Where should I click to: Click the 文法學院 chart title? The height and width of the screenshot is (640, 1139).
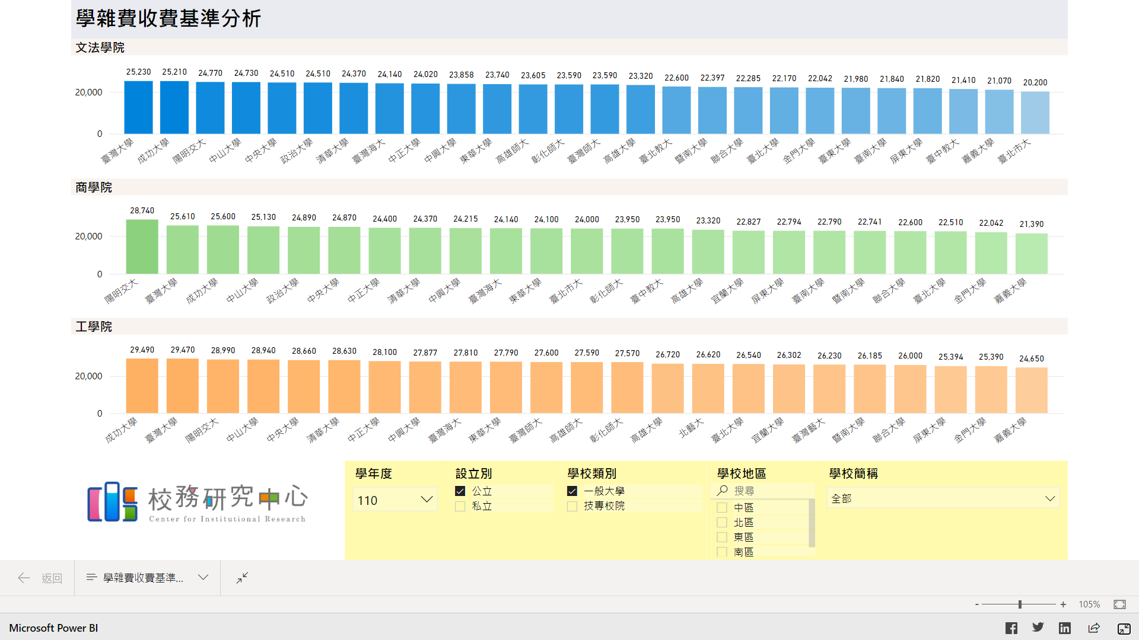[x=100, y=47]
